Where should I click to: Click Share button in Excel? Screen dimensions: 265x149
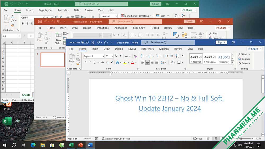point(189,10)
